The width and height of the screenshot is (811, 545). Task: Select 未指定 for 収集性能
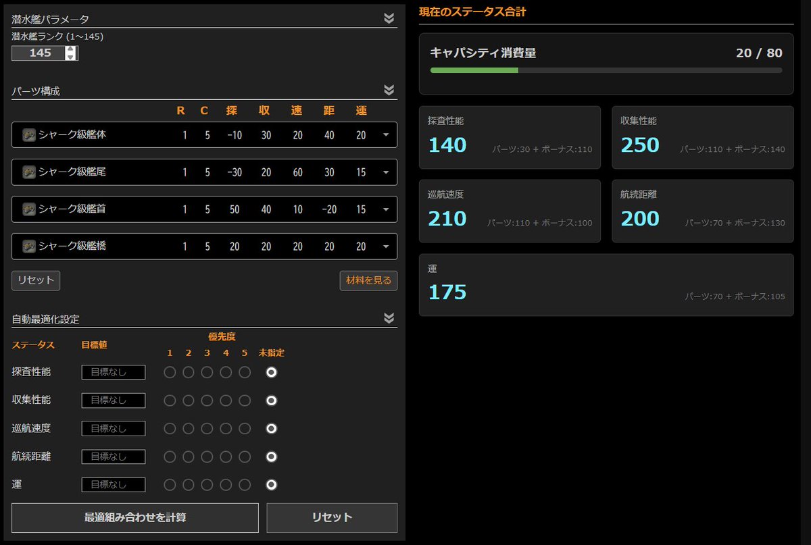coord(272,400)
